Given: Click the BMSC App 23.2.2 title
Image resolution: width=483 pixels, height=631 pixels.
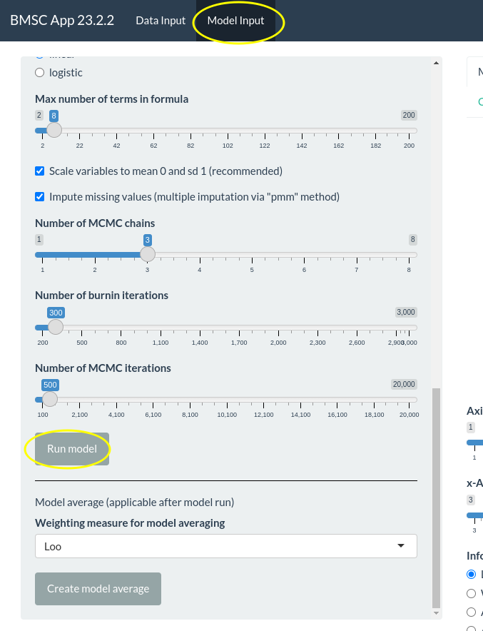Looking at the screenshot, I should click(62, 20).
